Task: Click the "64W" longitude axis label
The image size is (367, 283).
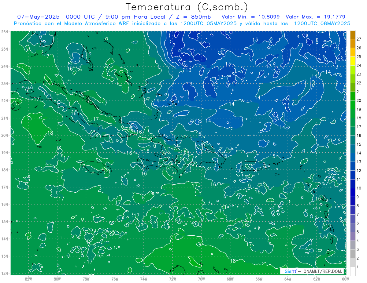Action: coord(287,278)
